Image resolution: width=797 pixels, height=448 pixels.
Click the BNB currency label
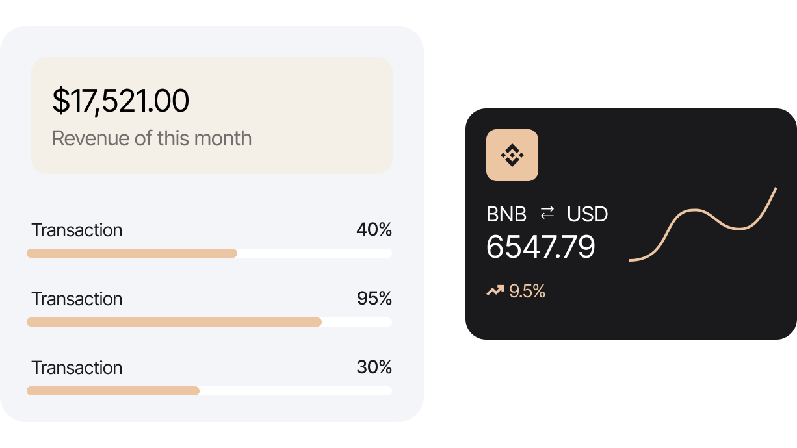click(x=506, y=214)
